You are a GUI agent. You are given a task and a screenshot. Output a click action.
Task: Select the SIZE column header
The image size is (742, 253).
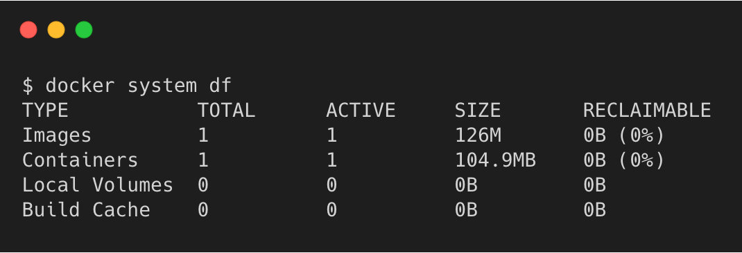(x=478, y=111)
